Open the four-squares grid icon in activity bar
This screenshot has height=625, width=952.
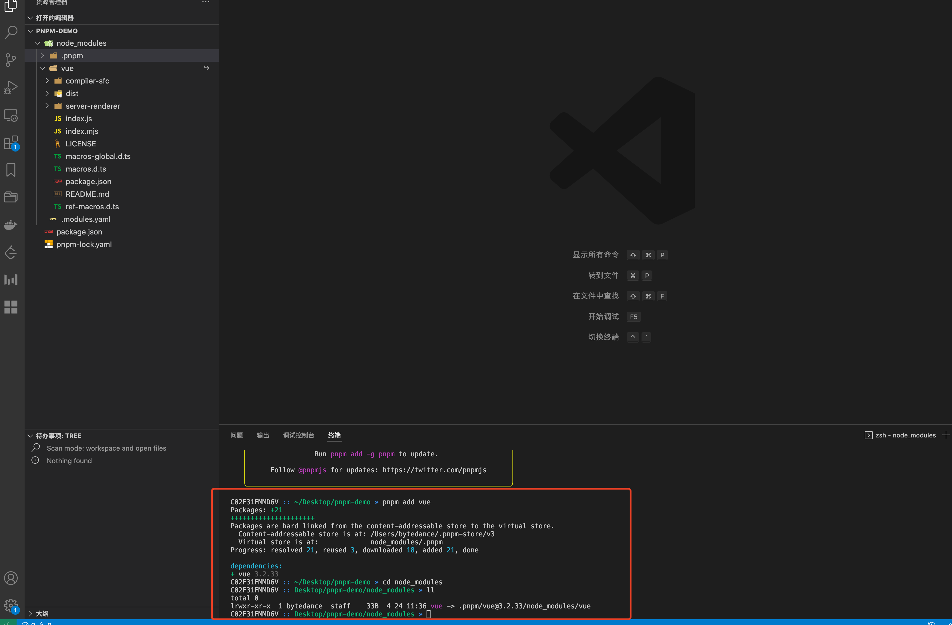tap(11, 307)
